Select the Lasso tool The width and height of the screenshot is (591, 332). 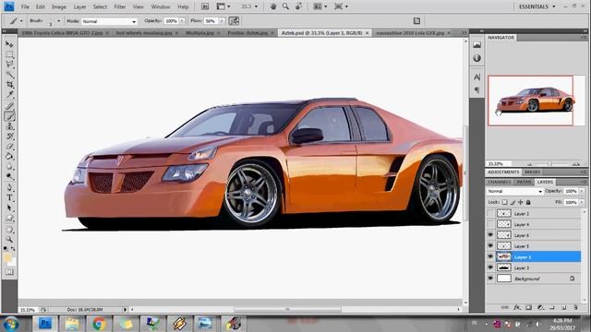click(x=9, y=65)
